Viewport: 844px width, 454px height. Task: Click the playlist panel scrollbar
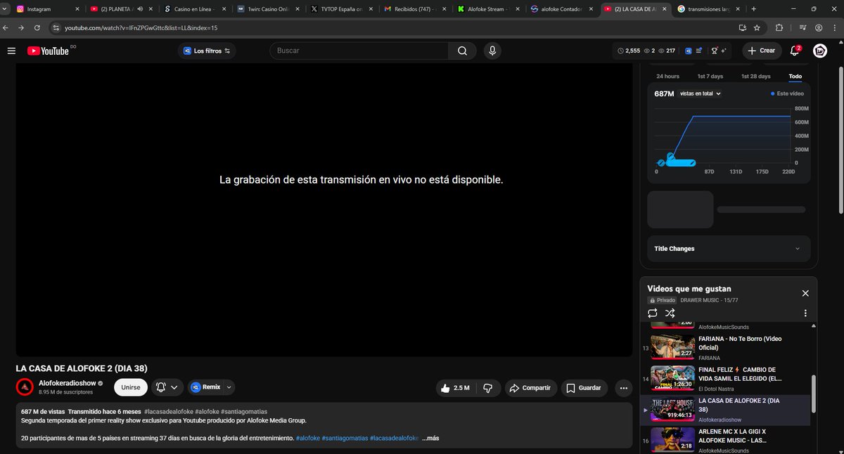814,394
